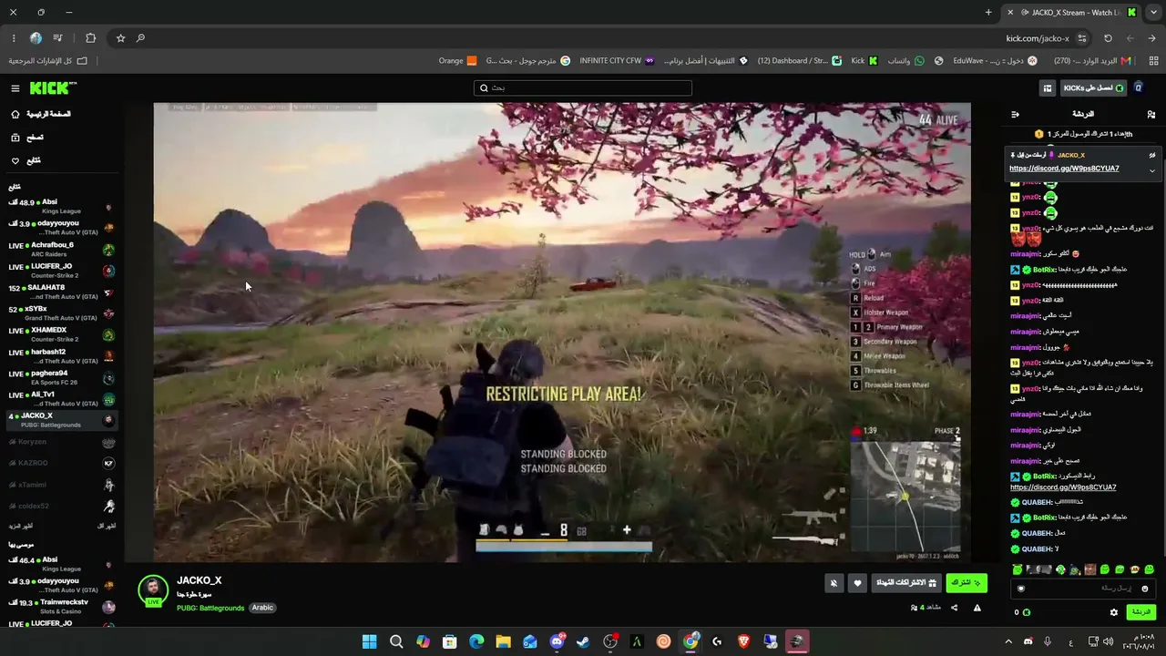
Task: Reload the page with refresh icon
Action: click(x=1108, y=38)
